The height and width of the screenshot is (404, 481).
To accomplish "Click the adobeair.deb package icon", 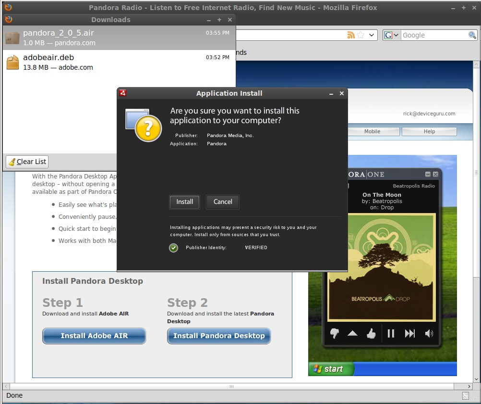I will click(x=12, y=63).
